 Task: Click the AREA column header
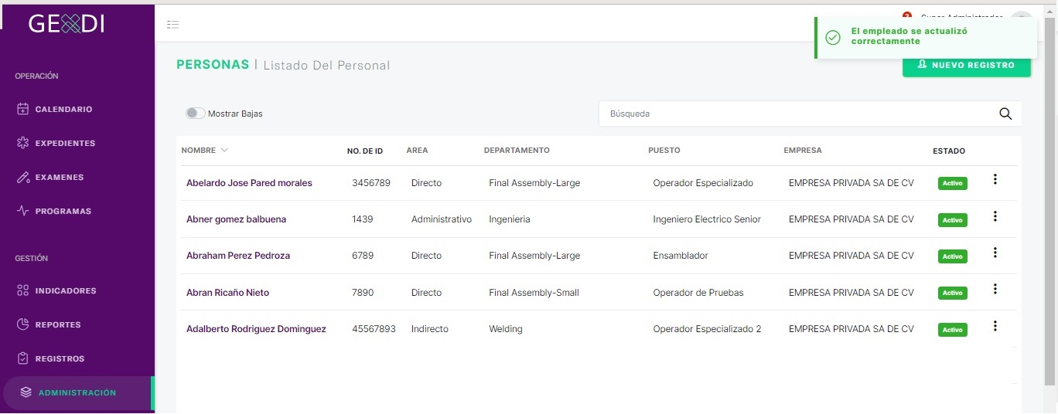pos(417,151)
